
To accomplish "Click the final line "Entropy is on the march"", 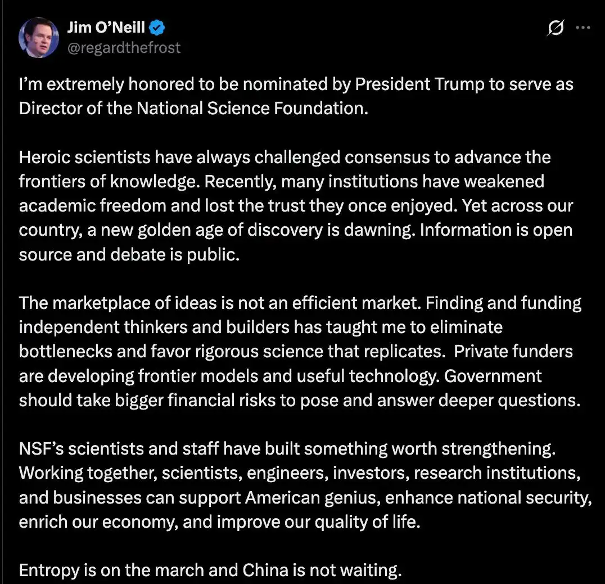I will pyautogui.click(x=210, y=570).
